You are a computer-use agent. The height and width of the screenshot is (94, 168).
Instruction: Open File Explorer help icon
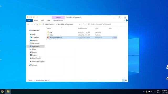coord(127,20)
